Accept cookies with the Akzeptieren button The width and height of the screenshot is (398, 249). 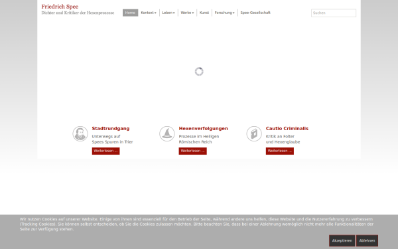point(342,240)
